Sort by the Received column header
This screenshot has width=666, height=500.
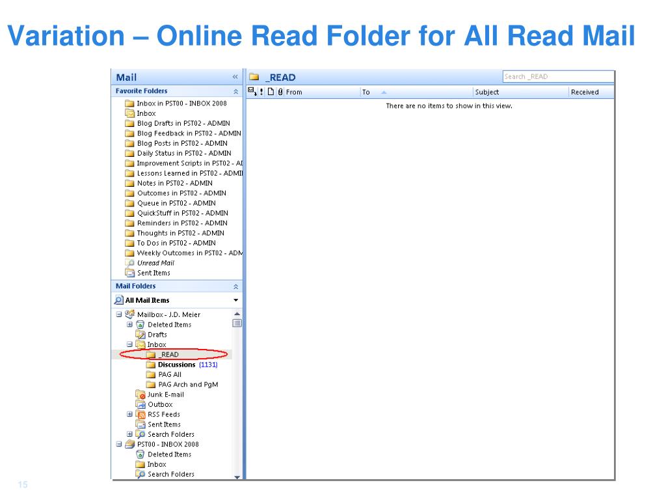click(x=585, y=92)
